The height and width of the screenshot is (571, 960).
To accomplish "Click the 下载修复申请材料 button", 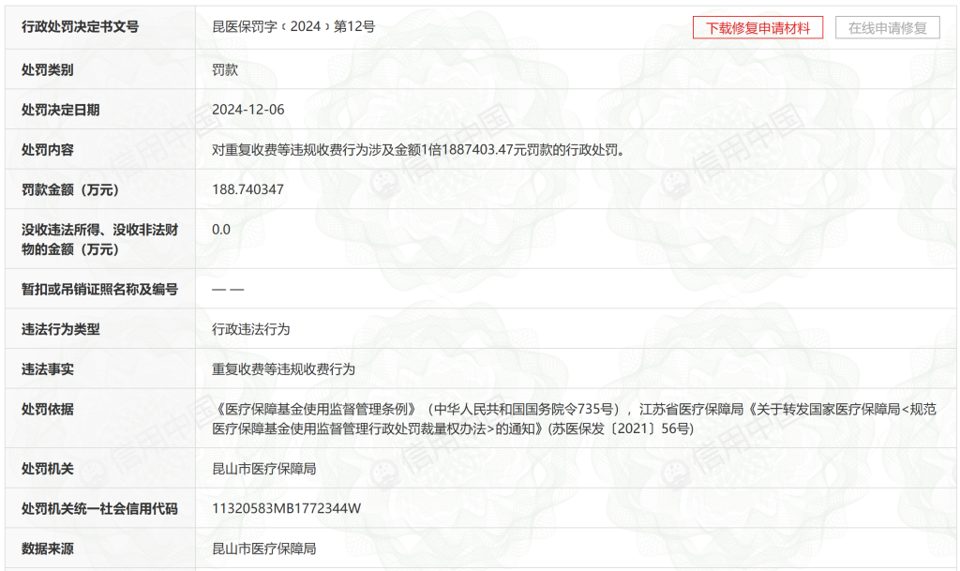I will (x=759, y=26).
